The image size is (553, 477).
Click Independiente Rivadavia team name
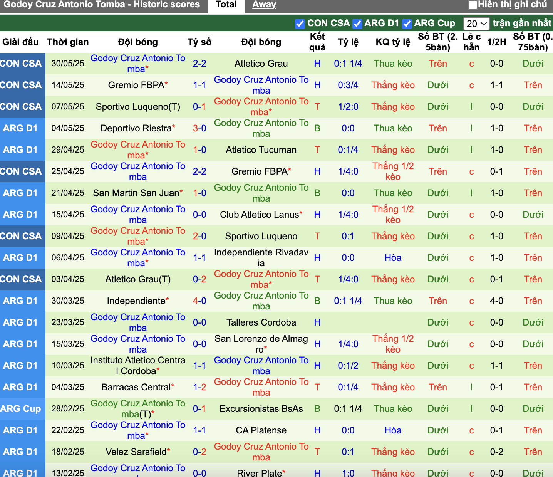(261, 258)
